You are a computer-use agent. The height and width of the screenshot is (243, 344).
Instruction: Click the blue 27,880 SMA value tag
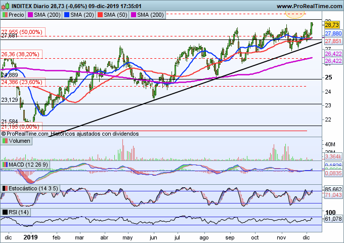click(x=333, y=33)
